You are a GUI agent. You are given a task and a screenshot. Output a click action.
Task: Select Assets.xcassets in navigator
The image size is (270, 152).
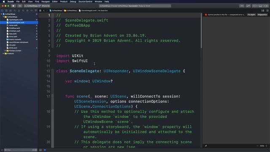[x=15, y=39]
